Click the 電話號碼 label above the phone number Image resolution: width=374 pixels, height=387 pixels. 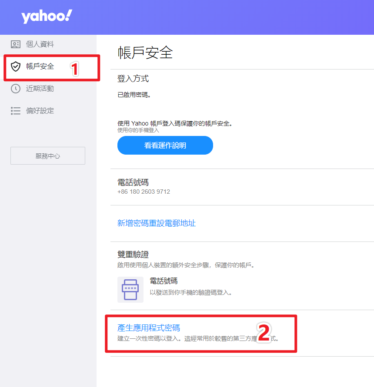pyautogui.click(x=133, y=182)
